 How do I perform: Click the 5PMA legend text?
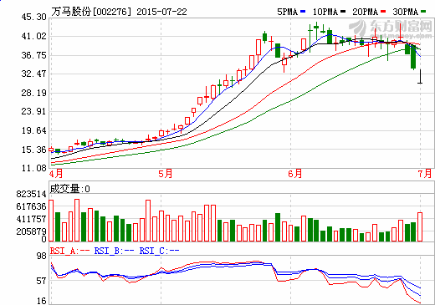288,12
